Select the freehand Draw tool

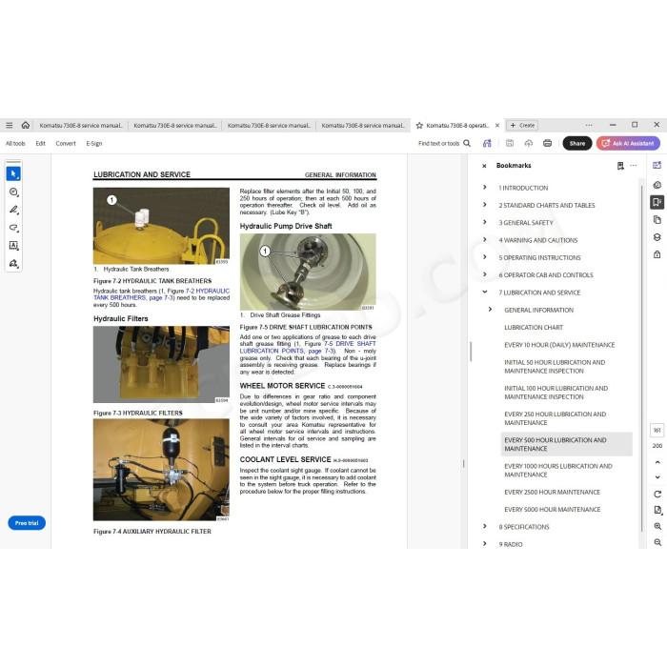point(13,228)
